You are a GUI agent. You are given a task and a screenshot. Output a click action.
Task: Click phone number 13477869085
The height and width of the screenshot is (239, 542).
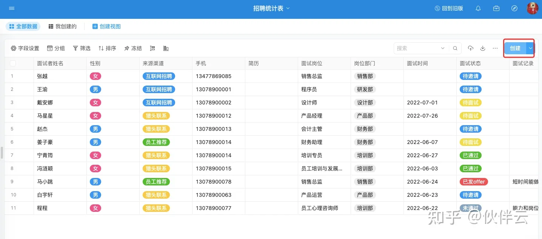coord(213,76)
